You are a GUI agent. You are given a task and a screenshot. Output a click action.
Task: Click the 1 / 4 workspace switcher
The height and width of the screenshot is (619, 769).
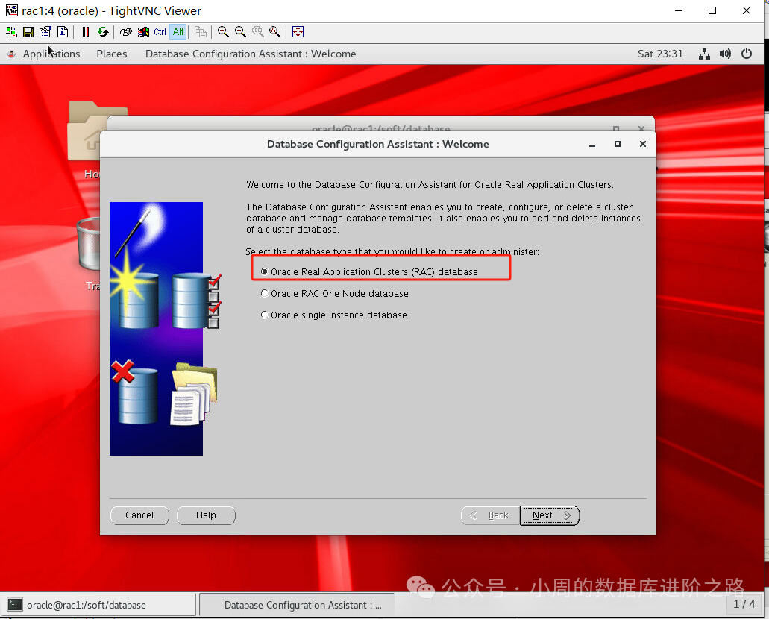point(744,604)
